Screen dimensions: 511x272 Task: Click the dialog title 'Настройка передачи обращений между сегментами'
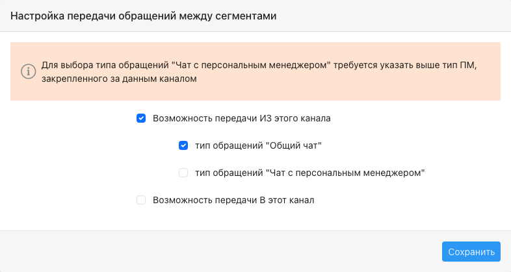click(144, 16)
